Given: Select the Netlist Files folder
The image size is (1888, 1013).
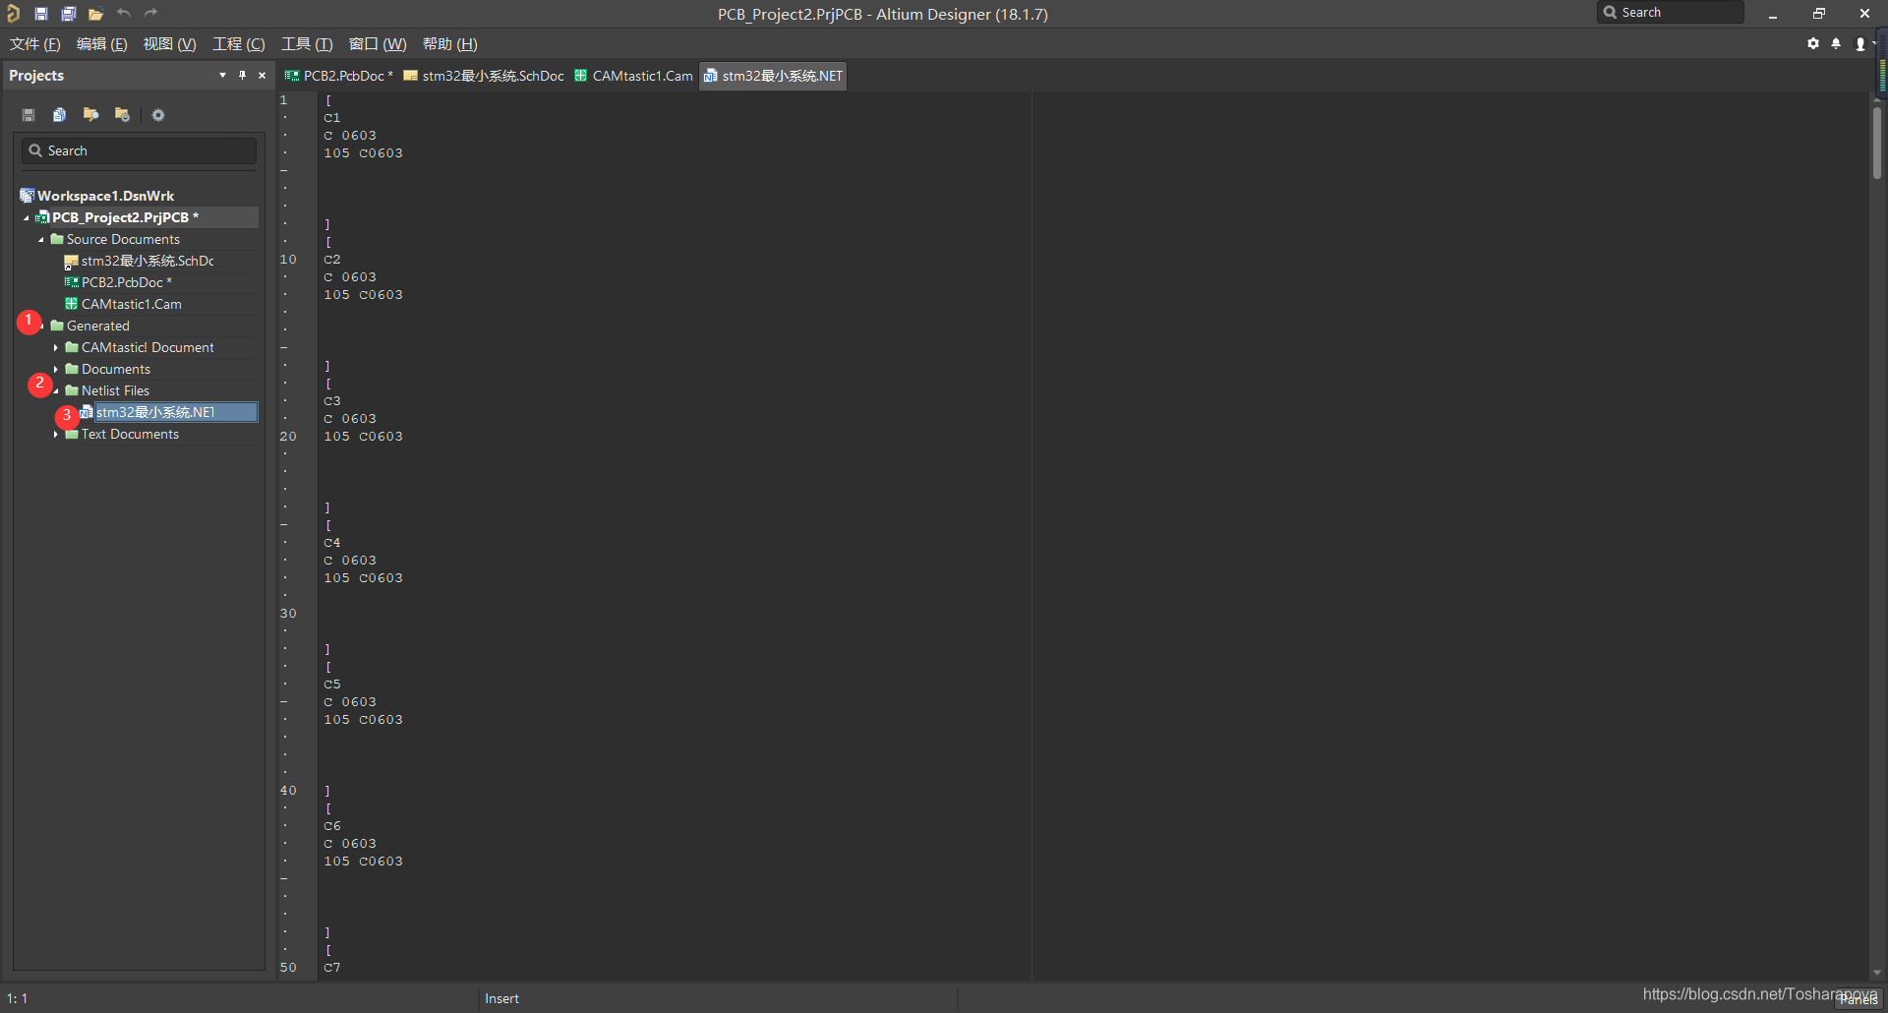Looking at the screenshot, I should (x=115, y=390).
